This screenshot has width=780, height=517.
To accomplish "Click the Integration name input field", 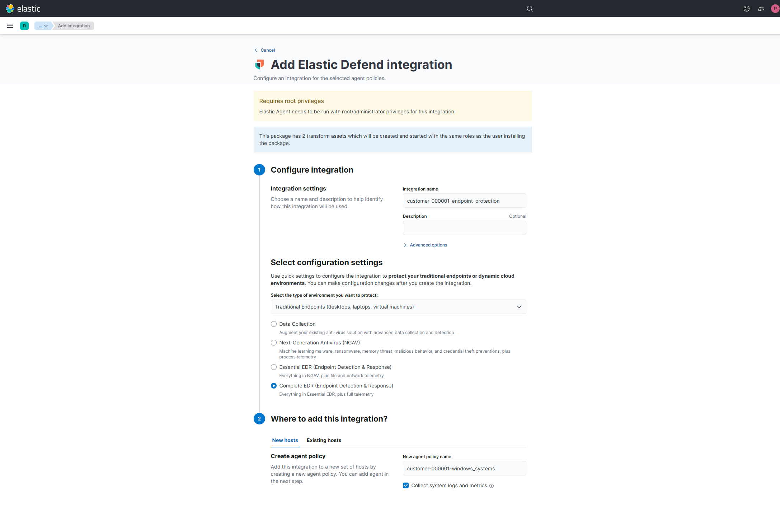I will pyautogui.click(x=464, y=201).
